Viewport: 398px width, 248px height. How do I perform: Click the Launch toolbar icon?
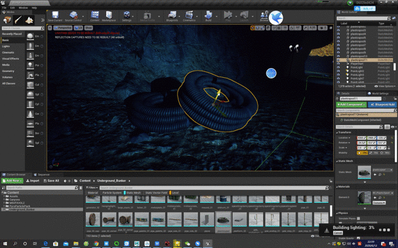click(244, 15)
